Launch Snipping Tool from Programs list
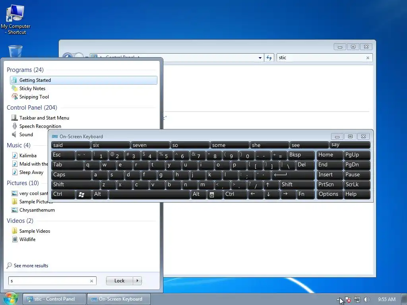 [34, 97]
